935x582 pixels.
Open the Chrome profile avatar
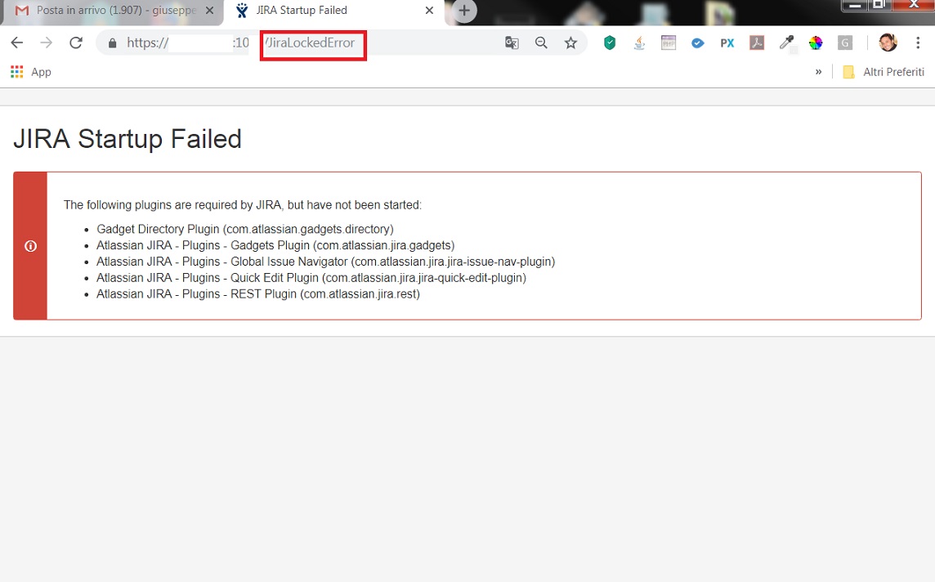(888, 43)
